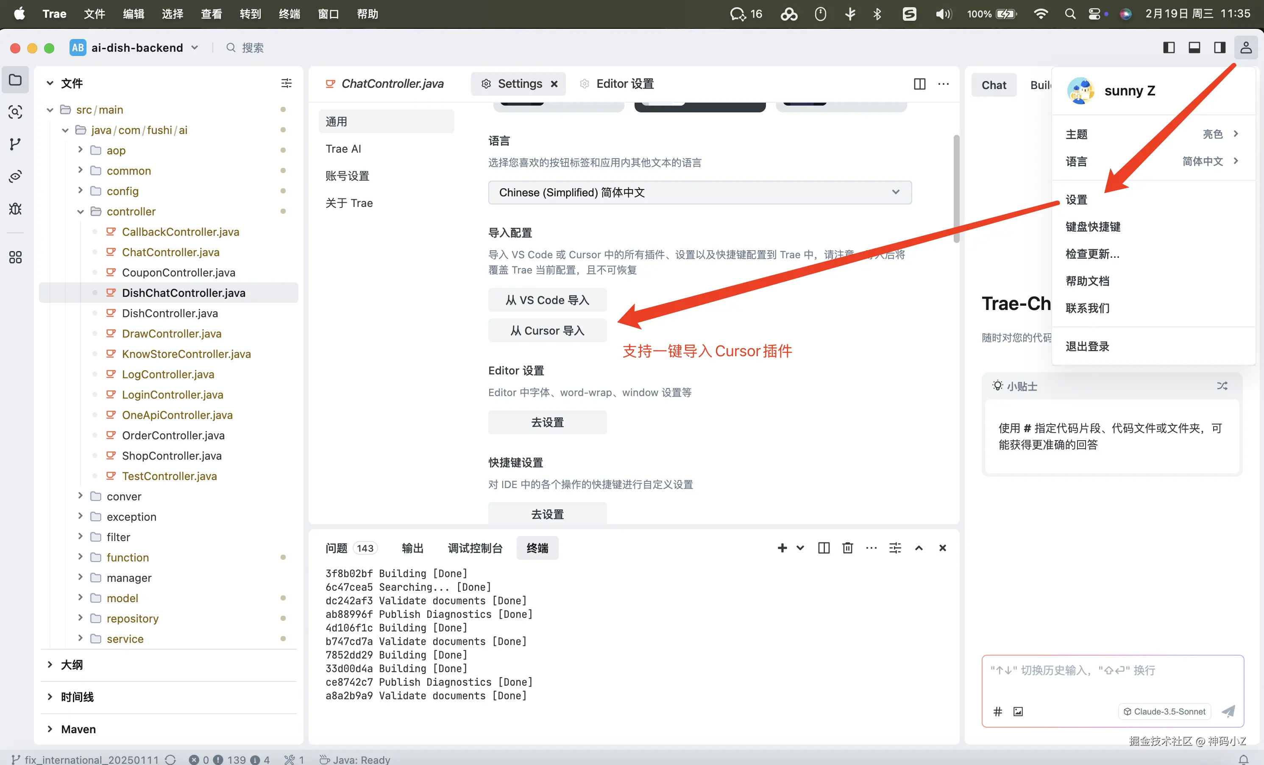The image size is (1264, 765).
Task: Click 从 Cursor 导入 button
Action: click(x=547, y=330)
